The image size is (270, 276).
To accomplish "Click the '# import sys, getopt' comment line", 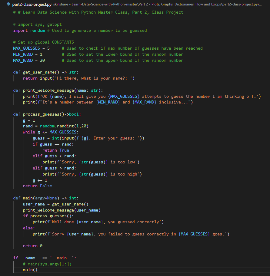I will [37, 24].
